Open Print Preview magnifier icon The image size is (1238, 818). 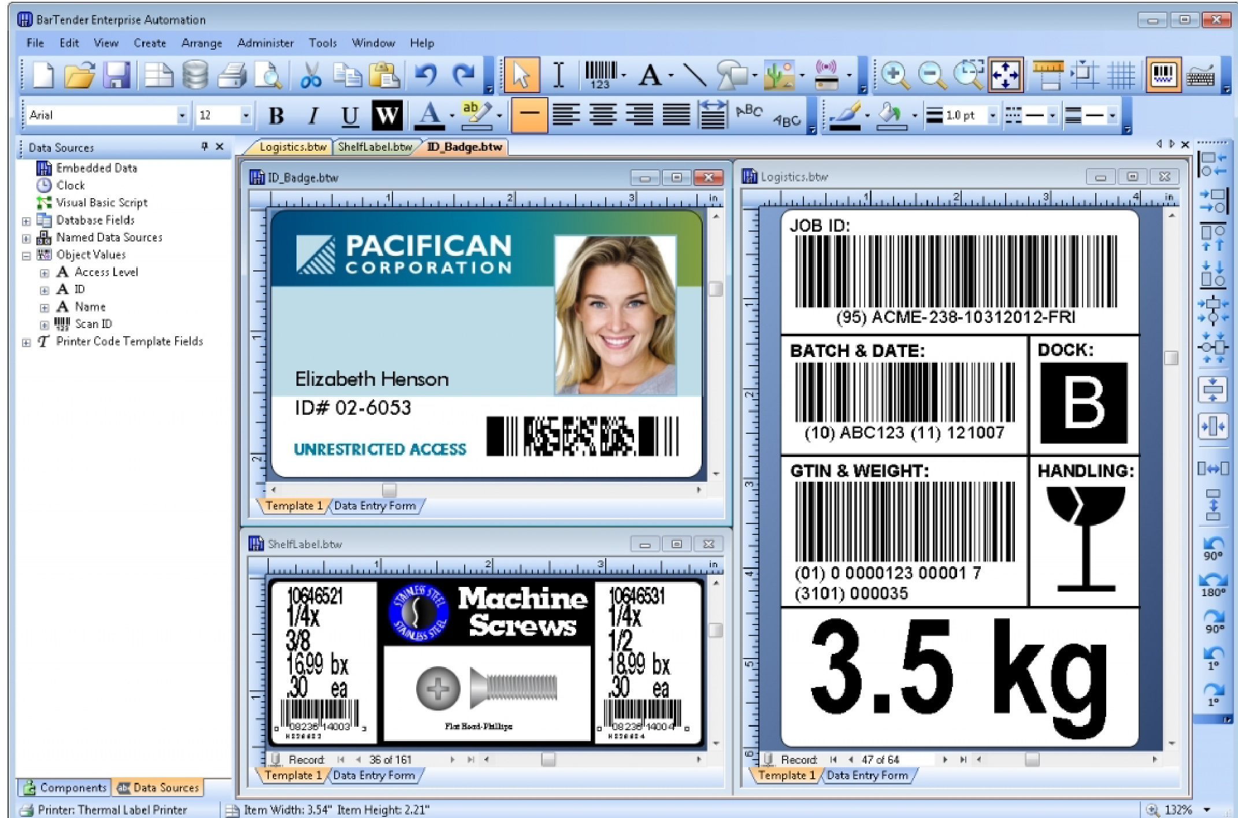coord(269,75)
